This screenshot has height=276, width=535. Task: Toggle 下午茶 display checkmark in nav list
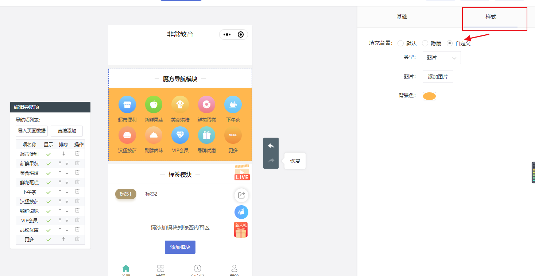(48, 192)
